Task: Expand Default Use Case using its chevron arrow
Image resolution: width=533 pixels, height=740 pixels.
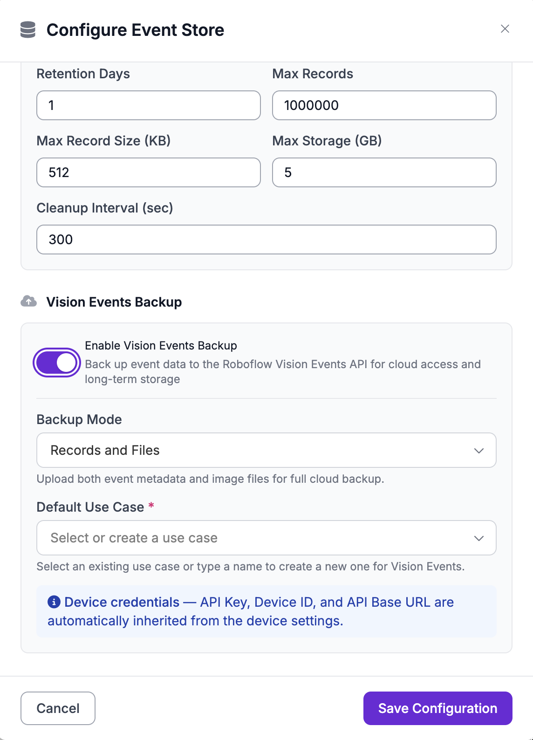Action: pos(478,538)
